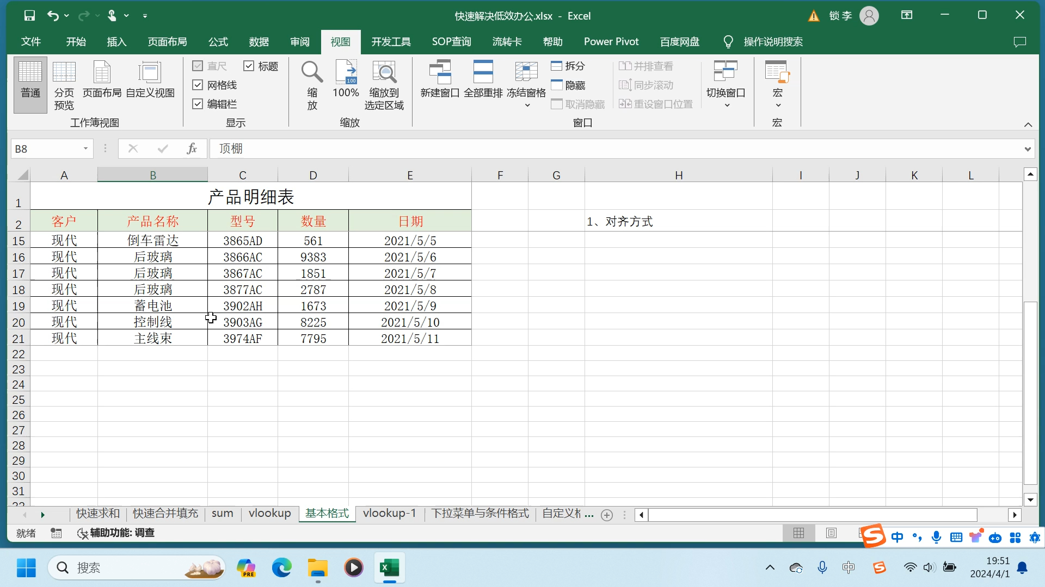Switch to the Data ribbon tab (数据)
Screen dimensions: 1045x587
pos(259,42)
